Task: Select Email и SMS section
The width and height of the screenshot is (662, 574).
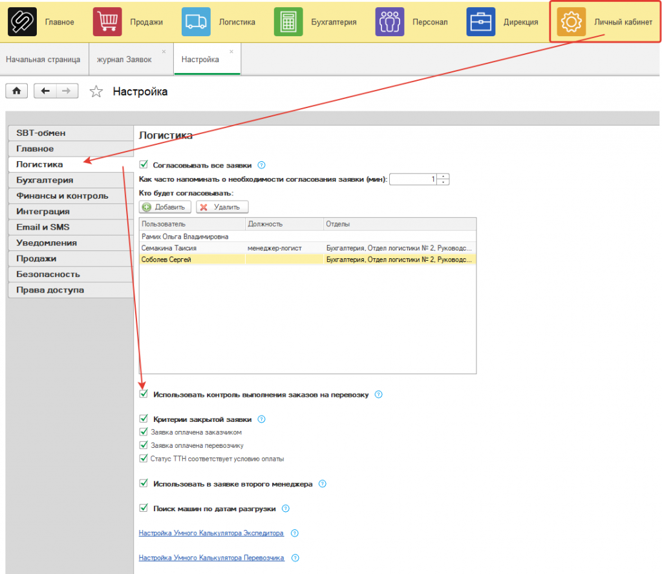Action: click(x=71, y=227)
